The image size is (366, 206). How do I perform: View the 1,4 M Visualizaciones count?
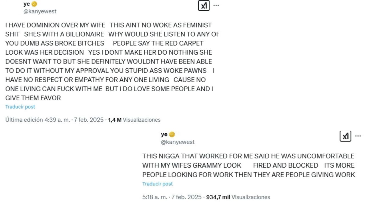pyautogui.click(x=134, y=120)
